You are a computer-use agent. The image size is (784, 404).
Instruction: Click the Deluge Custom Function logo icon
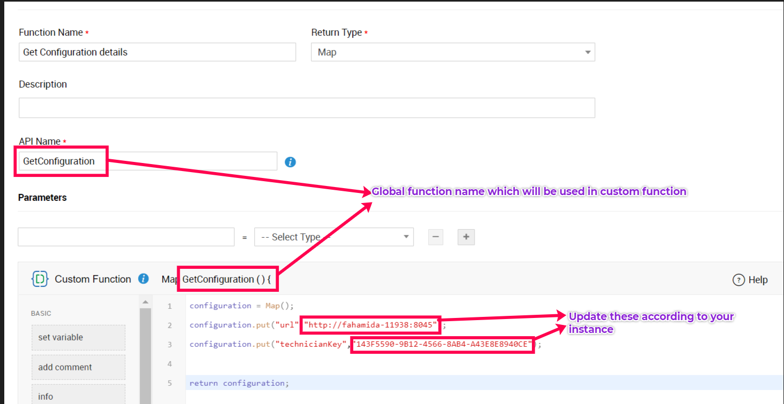(x=40, y=279)
